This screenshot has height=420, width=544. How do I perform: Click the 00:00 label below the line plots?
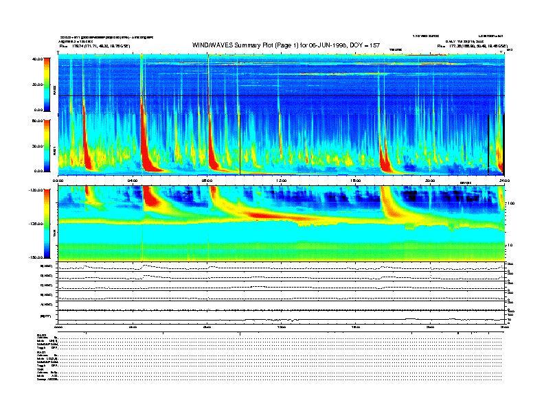(x=58, y=327)
